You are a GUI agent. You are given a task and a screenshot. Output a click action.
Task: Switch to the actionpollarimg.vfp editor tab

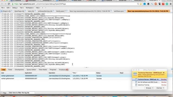(45, 11)
